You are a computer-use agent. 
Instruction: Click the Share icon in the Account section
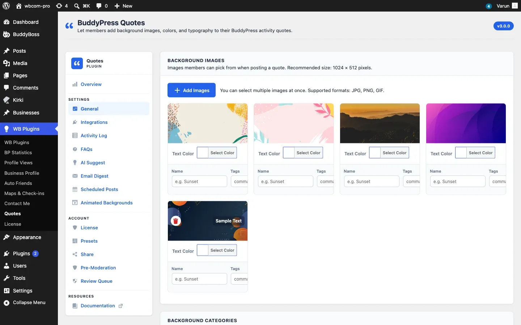pyautogui.click(x=75, y=254)
